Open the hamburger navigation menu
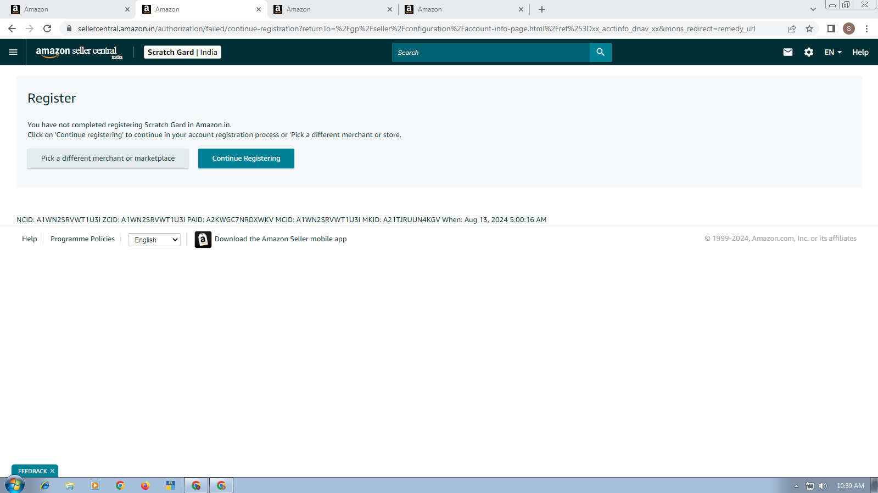This screenshot has height=493, width=878. (x=13, y=52)
